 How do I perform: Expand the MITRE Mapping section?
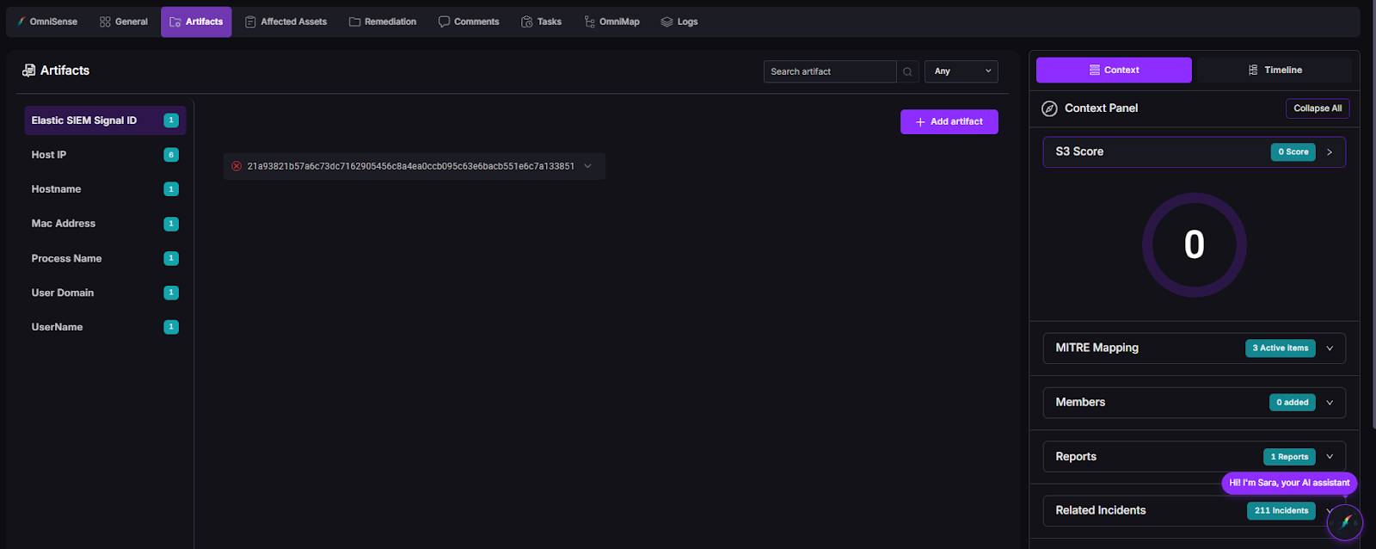(x=1330, y=349)
